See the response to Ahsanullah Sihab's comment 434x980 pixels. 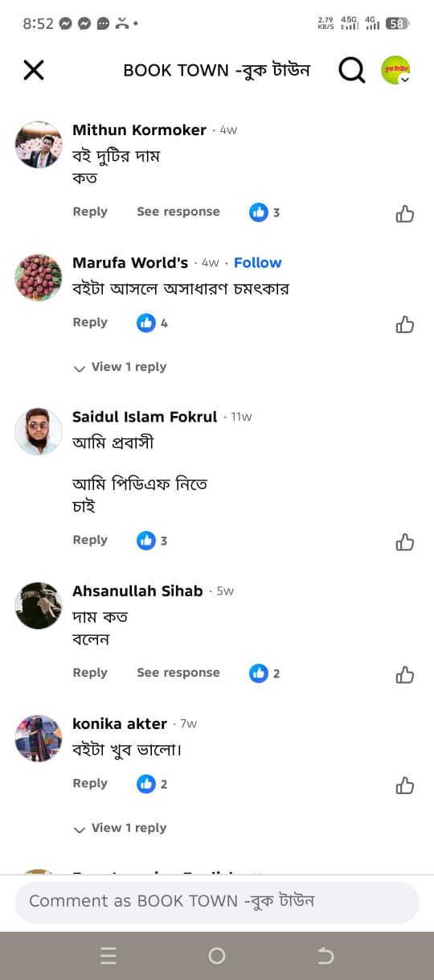pyautogui.click(x=178, y=673)
